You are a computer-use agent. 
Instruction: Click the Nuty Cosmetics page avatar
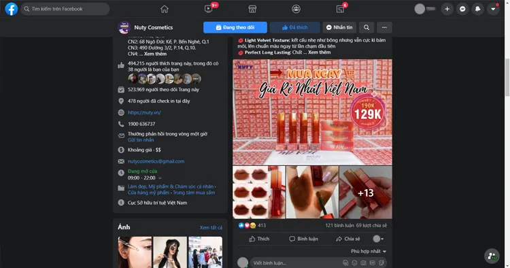124,28
